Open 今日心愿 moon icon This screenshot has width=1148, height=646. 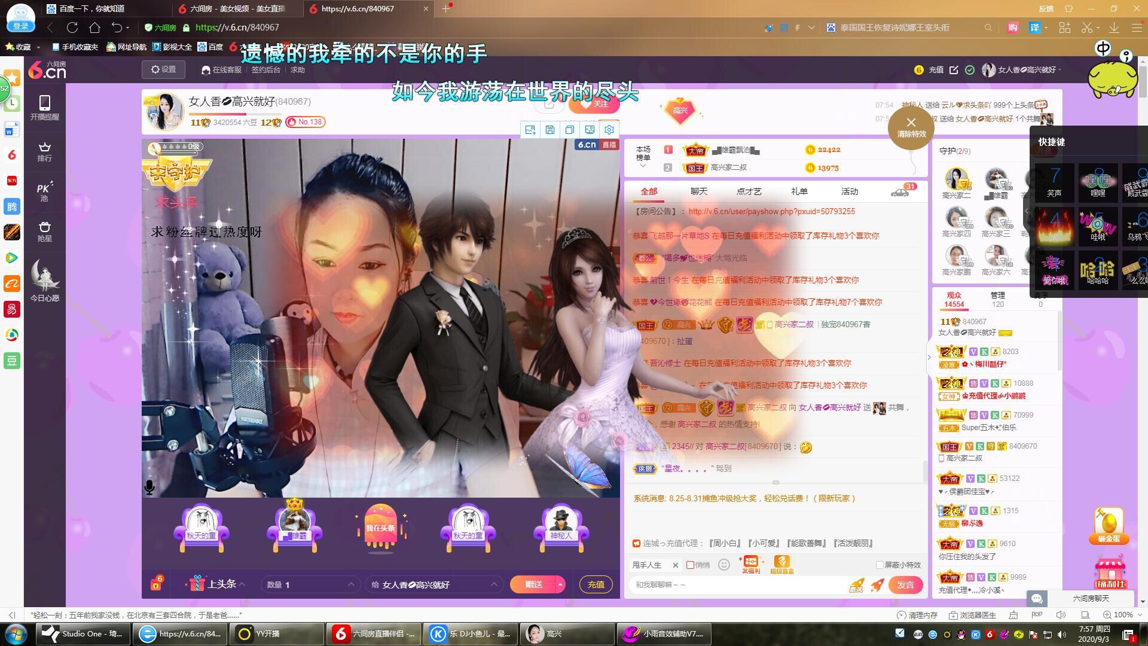coord(45,280)
